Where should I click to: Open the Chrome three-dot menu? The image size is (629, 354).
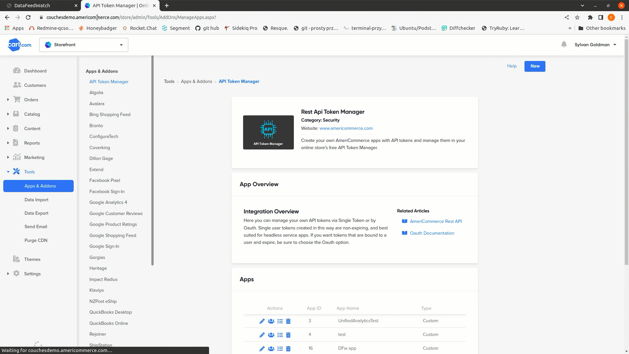622,17
